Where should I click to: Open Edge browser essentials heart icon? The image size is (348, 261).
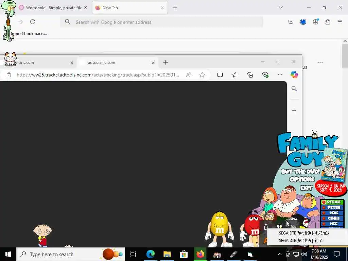click(x=265, y=75)
